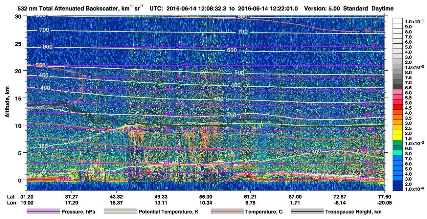Click latitude value '67.00'

click(295, 196)
